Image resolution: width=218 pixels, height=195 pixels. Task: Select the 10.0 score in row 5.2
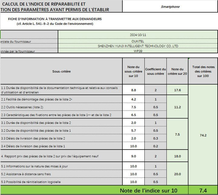133,174
